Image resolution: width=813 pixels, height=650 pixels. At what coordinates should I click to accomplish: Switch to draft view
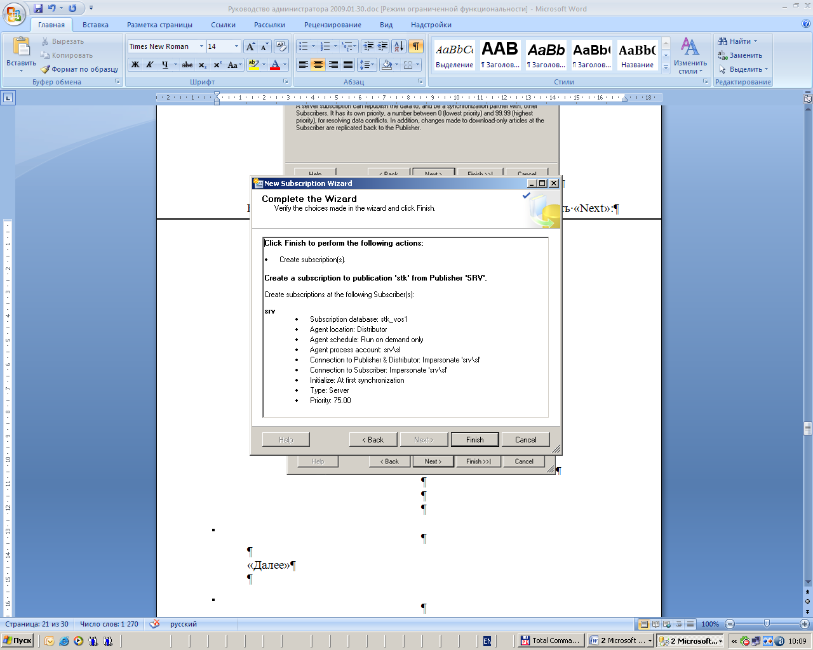[690, 624]
